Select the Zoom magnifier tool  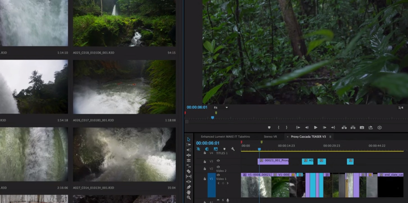(189, 198)
